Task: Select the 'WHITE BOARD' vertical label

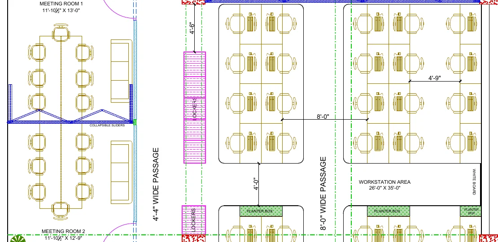Action: click(x=475, y=182)
